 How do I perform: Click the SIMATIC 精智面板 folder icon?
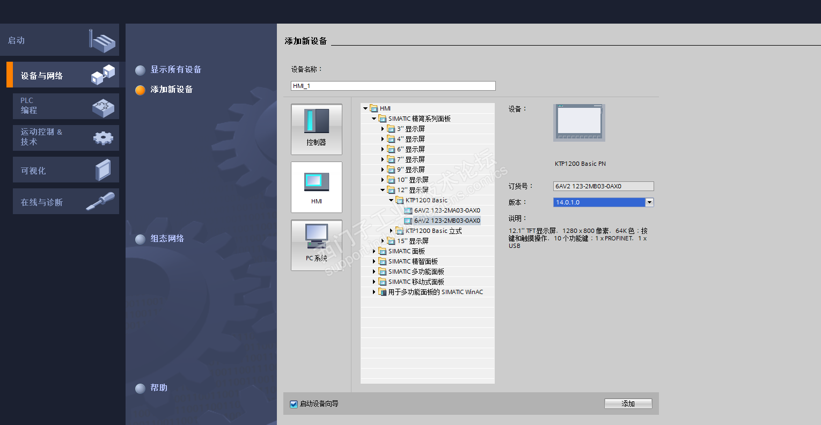[x=383, y=261]
